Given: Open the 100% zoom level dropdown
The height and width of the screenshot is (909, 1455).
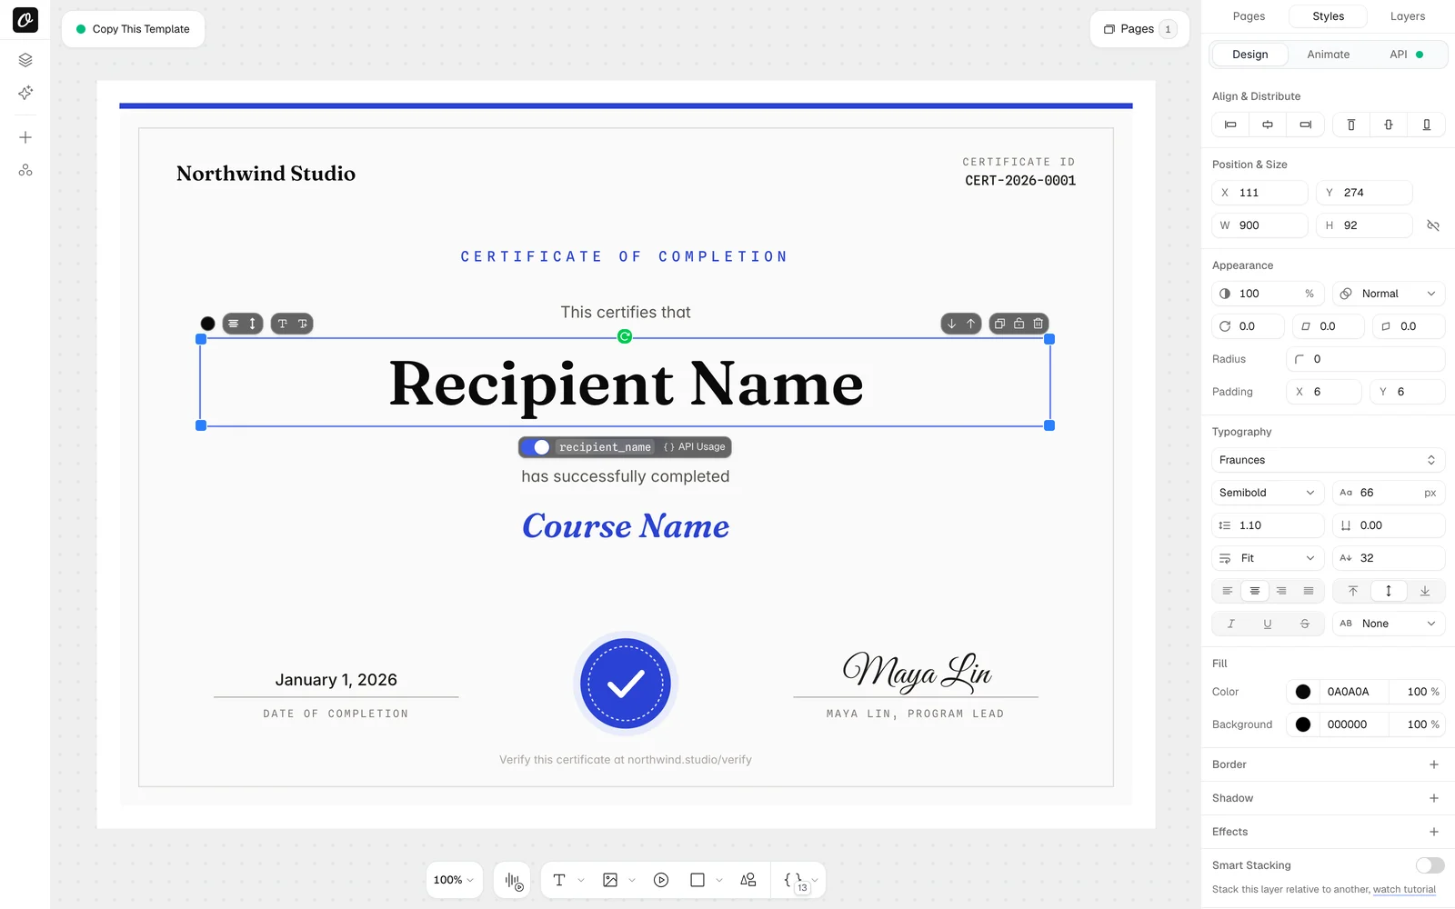Looking at the screenshot, I should [x=454, y=880].
